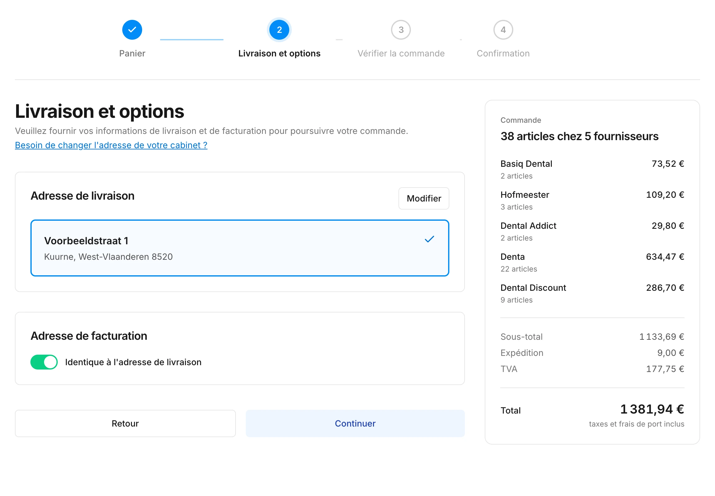The width and height of the screenshot is (715, 496).
Task: Click the blue checkmark on Voorbeeldstraat address
Action: (x=429, y=239)
